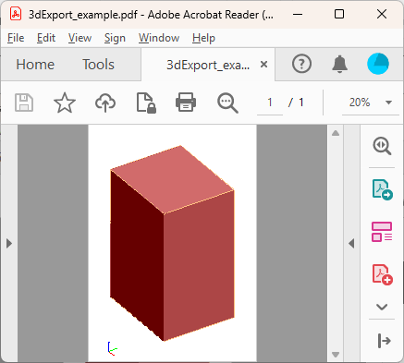Open the Help question mark icon
The width and height of the screenshot is (404, 363).
tap(301, 64)
